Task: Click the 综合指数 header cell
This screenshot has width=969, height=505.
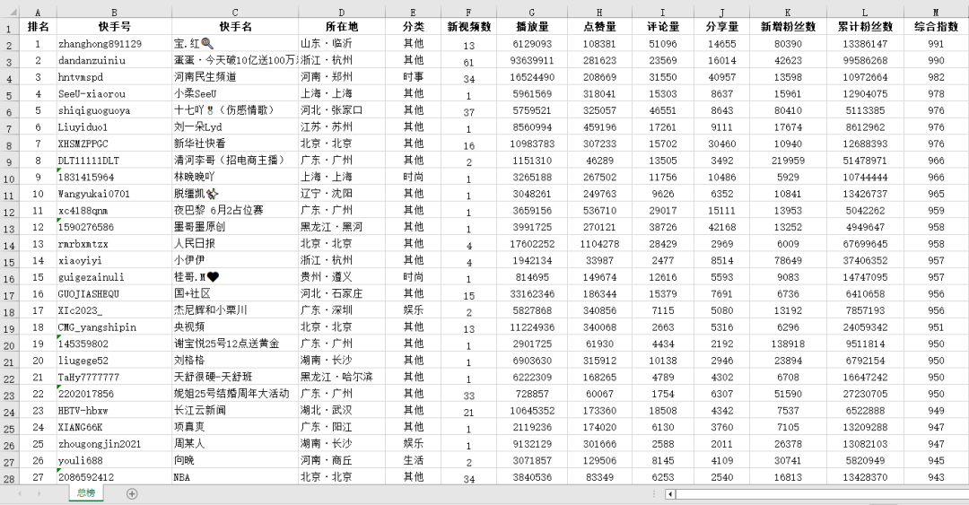Action: 936,27
